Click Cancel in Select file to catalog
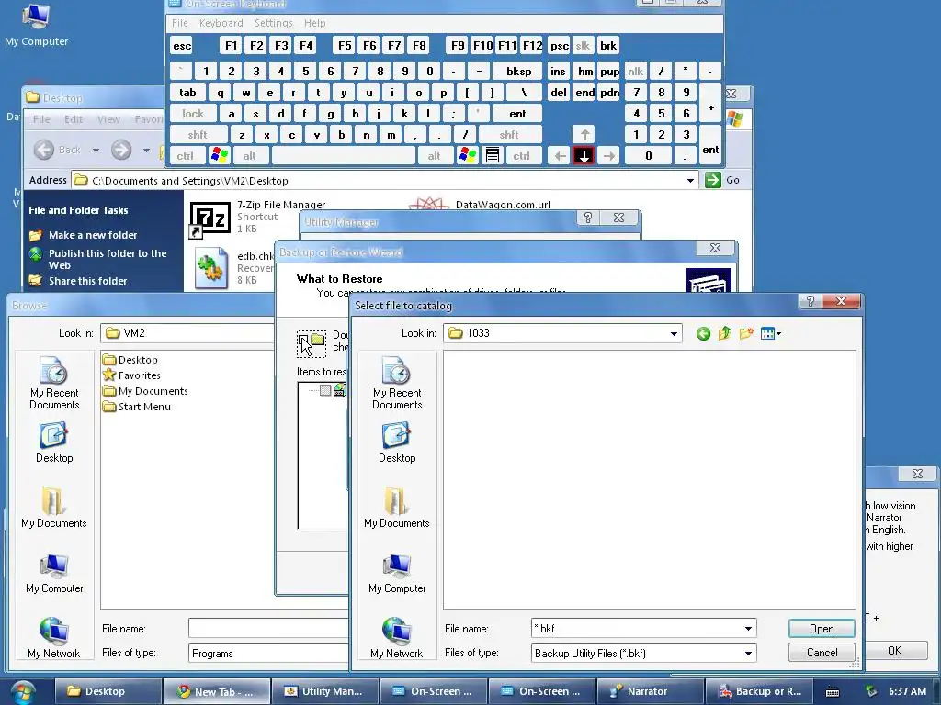This screenshot has width=941, height=705. point(822,653)
